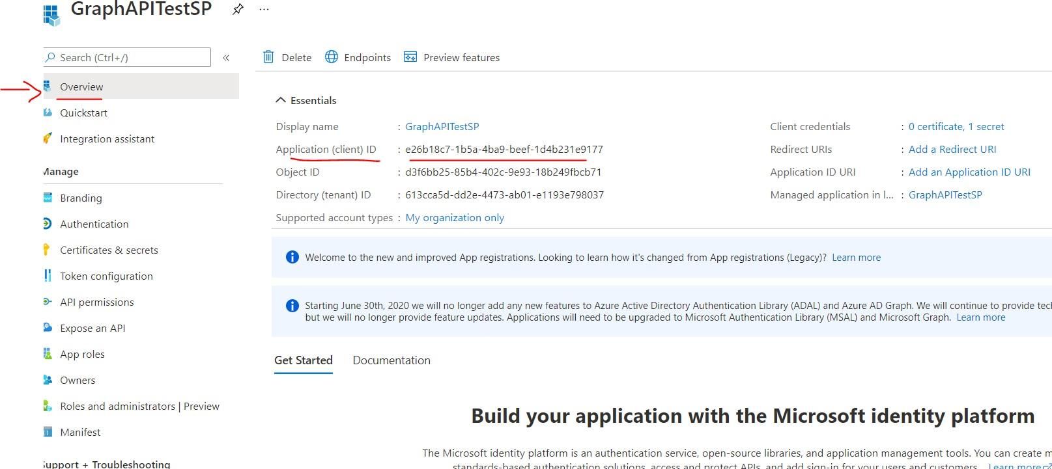
Task: Click the GraphAPITestSP page title
Action: point(141,9)
